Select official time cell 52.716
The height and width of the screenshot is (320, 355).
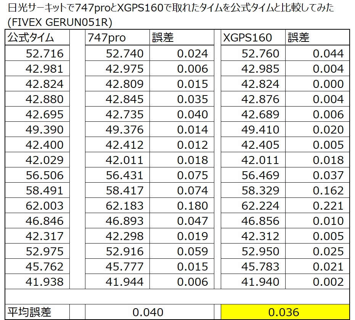37,53
